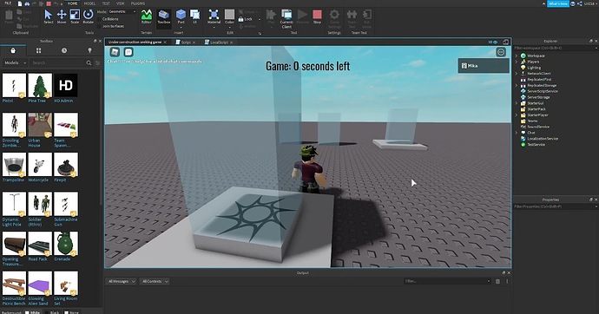Switch to the LocalScript document tab
This screenshot has height=314, width=599.
point(219,43)
